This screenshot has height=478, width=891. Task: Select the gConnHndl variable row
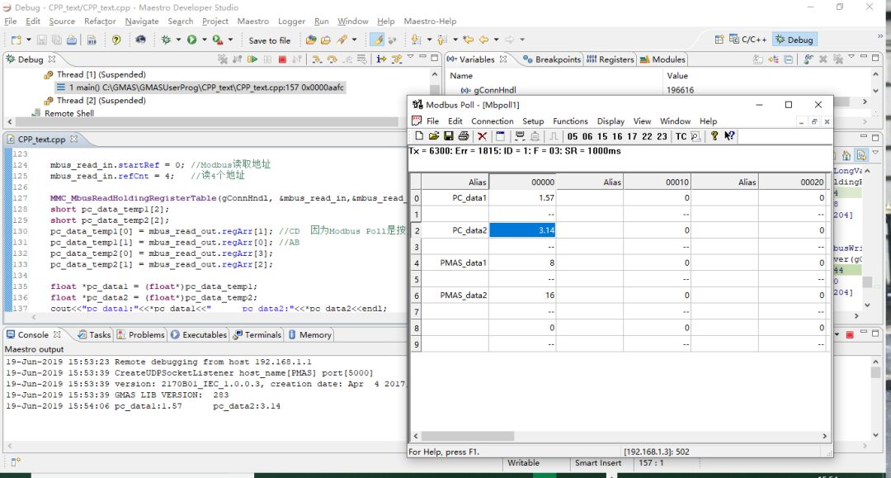click(x=659, y=90)
